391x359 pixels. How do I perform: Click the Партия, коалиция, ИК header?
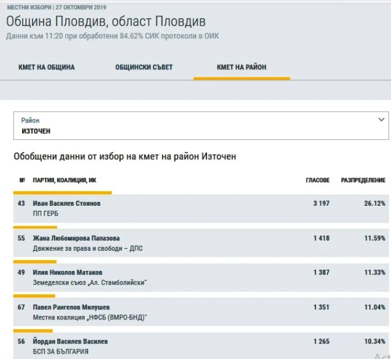(x=64, y=180)
